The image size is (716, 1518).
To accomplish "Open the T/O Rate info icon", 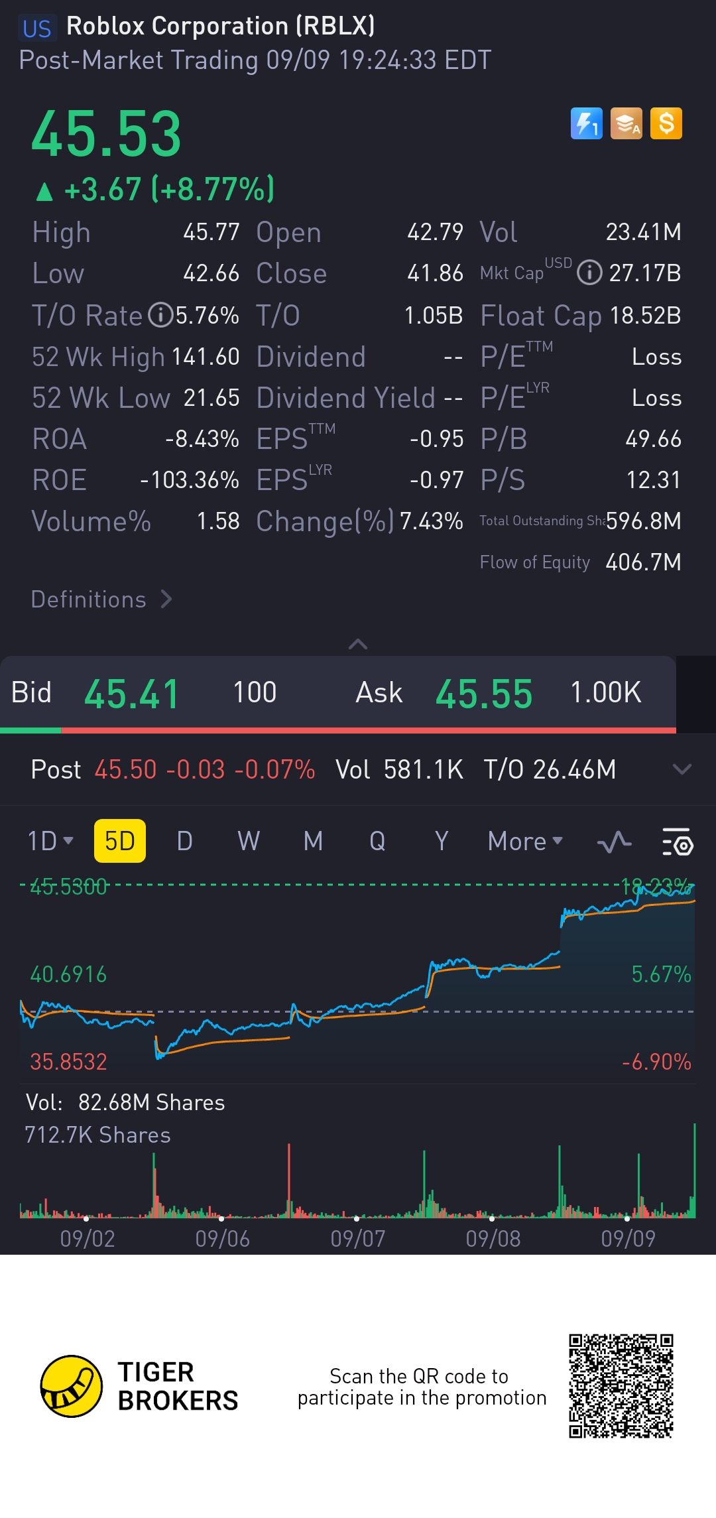I will pos(160,315).
